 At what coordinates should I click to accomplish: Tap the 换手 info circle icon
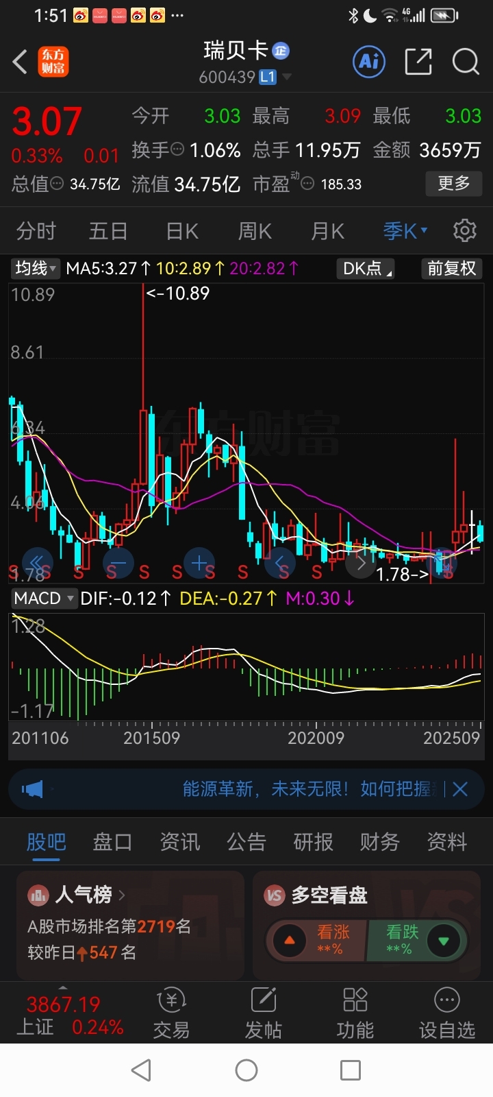click(x=177, y=149)
